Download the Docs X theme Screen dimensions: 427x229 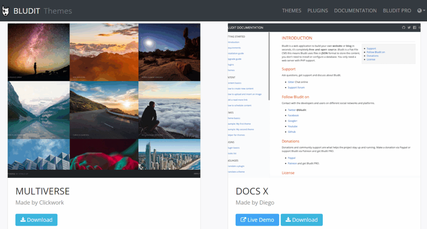(x=301, y=220)
